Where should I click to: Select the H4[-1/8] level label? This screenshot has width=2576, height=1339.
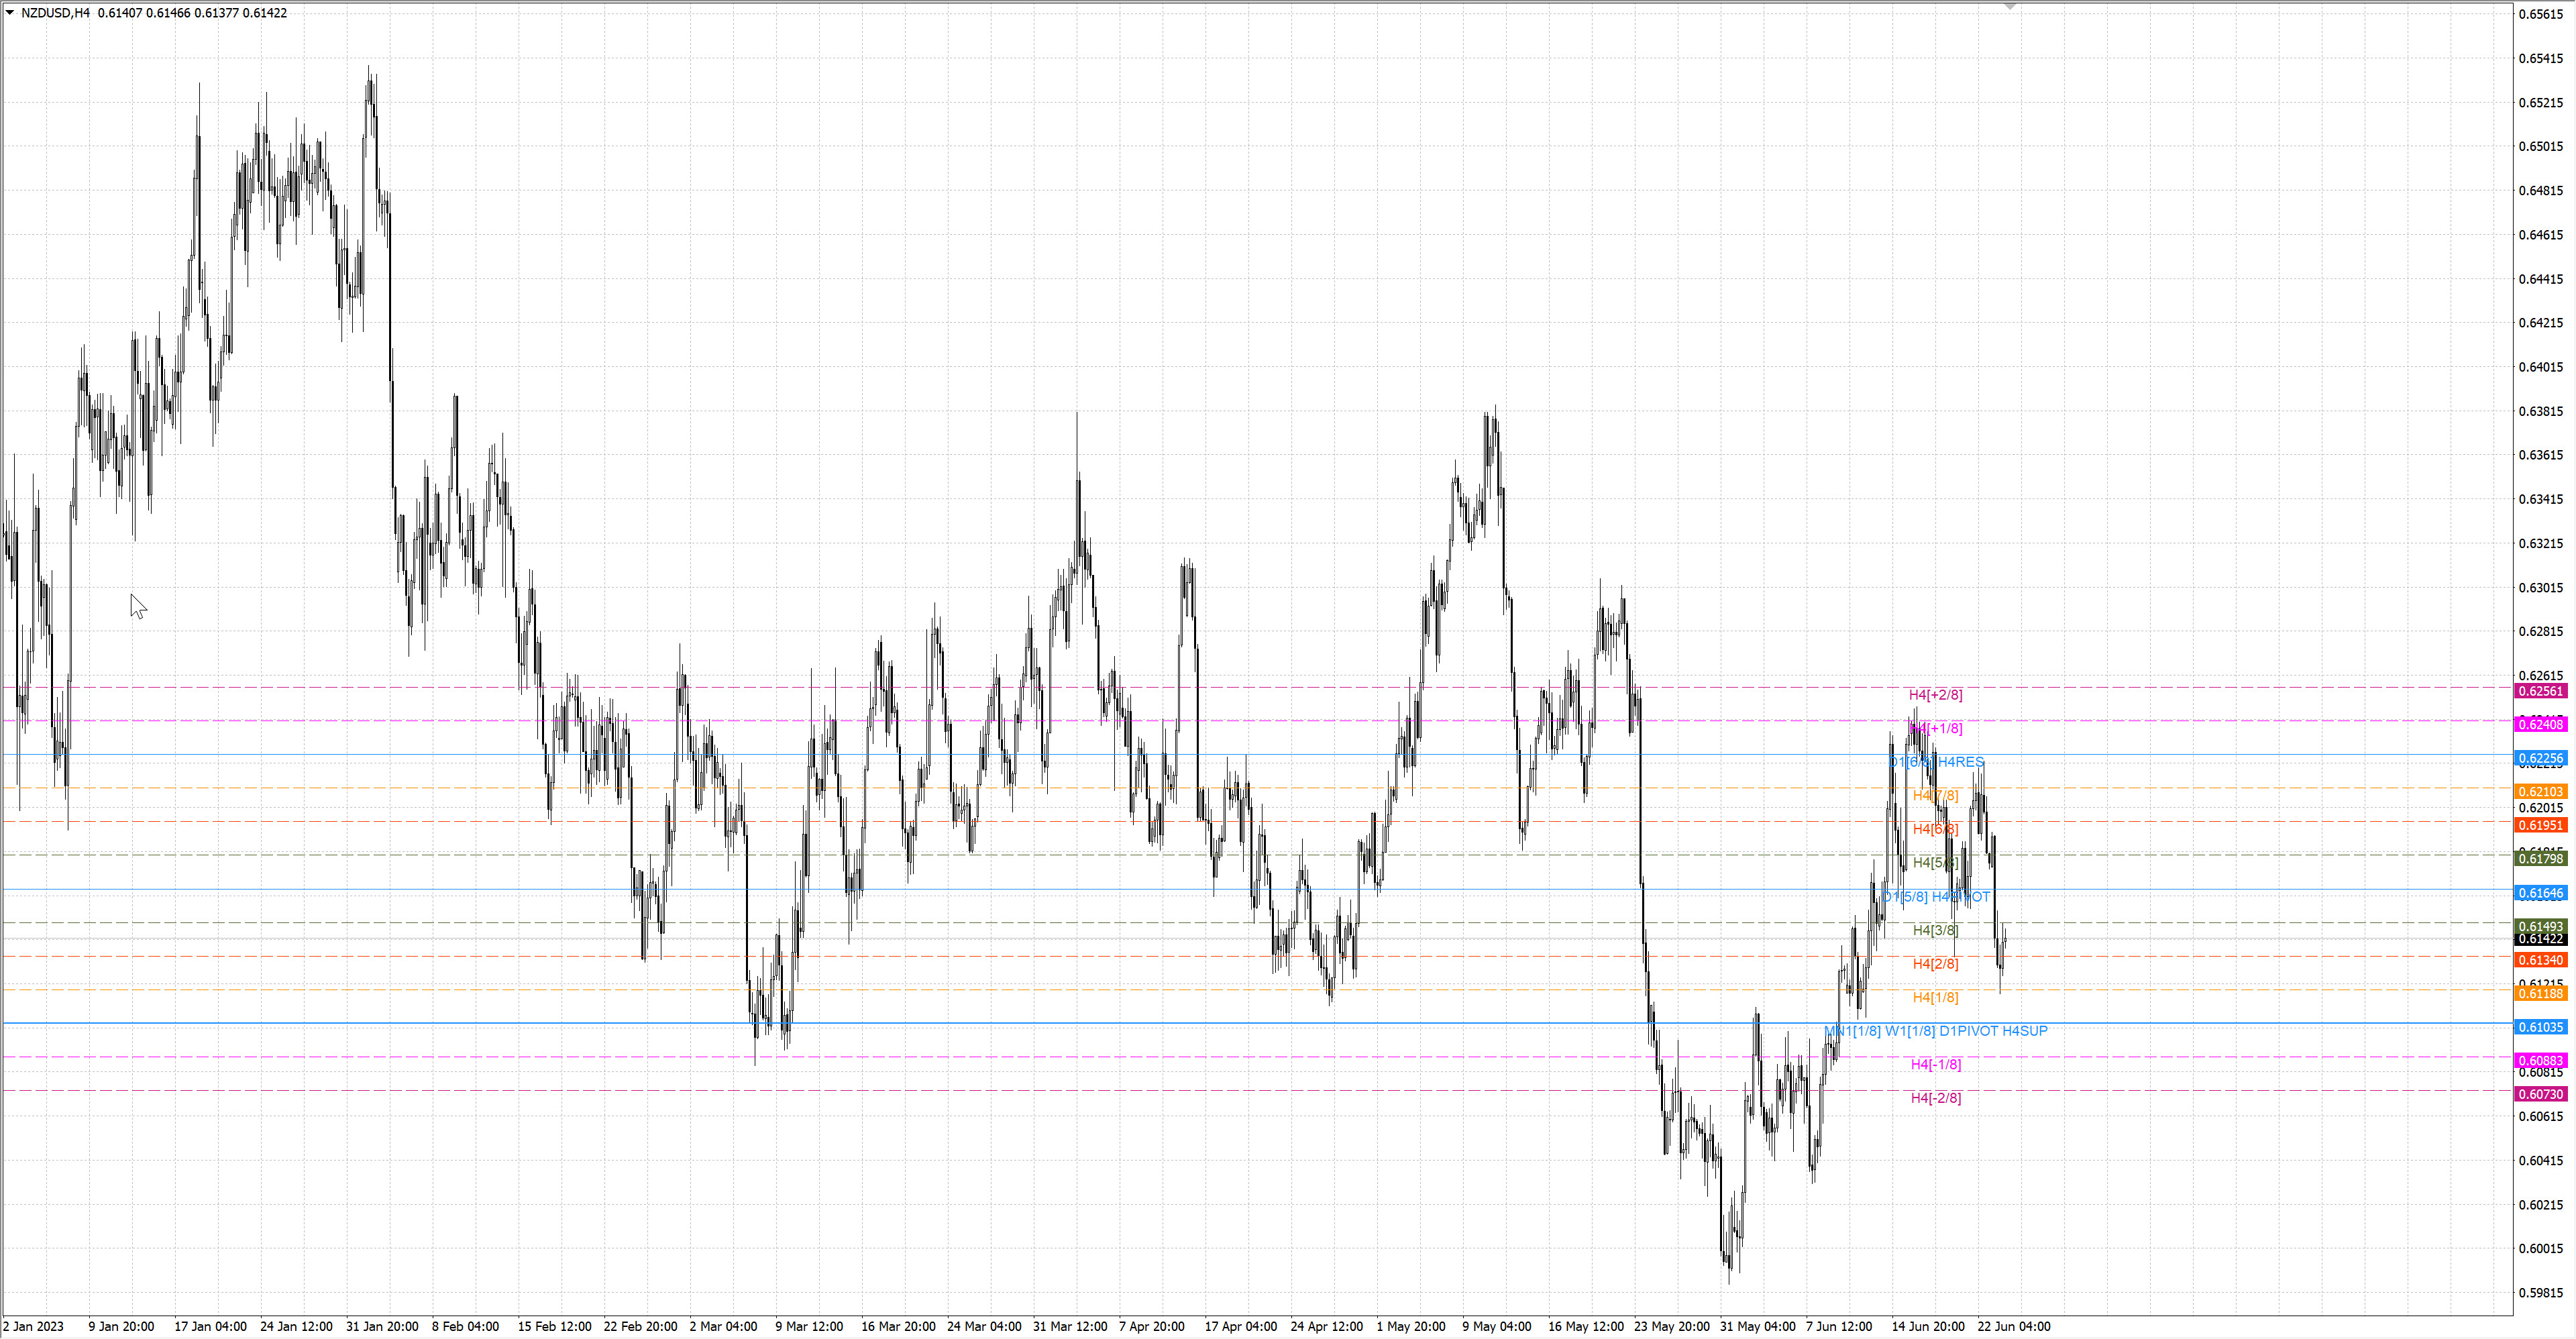[x=1936, y=1065]
